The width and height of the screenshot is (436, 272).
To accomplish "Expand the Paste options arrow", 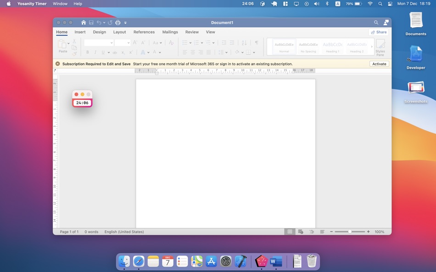I will coord(68,44).
